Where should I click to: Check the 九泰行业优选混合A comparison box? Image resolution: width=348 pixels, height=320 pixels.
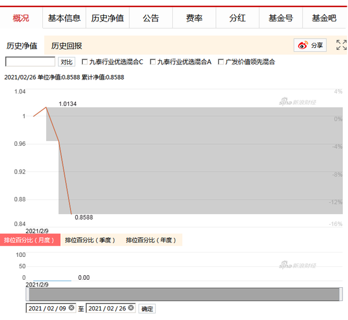click(x=152, y=62)
